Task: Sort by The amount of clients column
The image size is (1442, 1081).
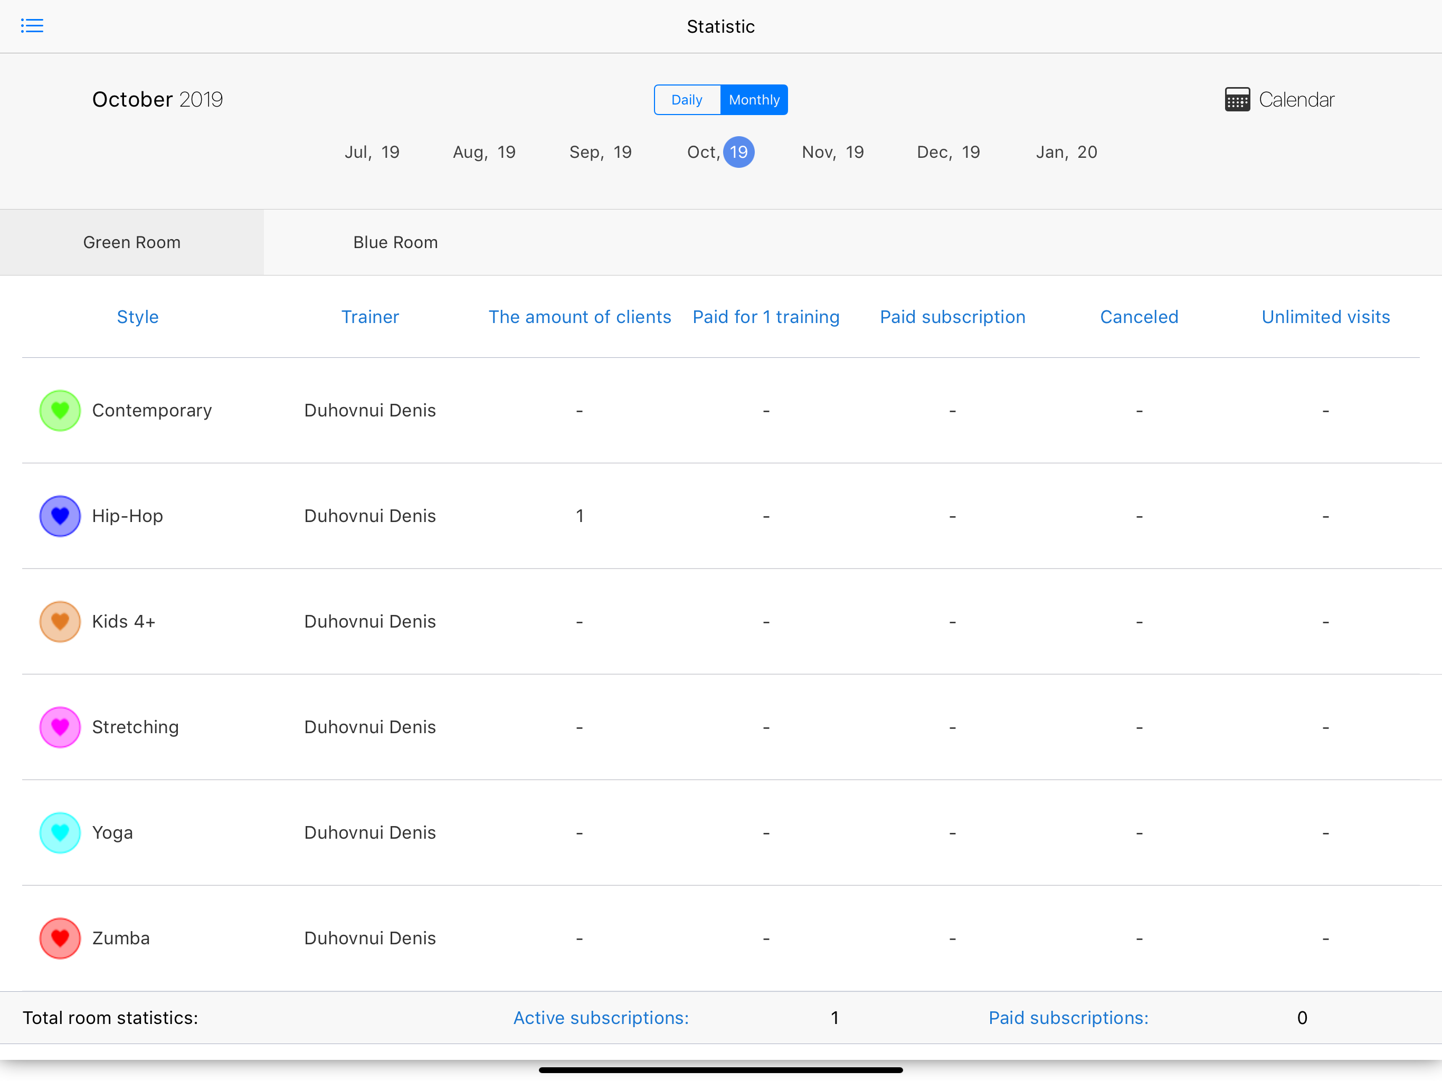Action: [580, 318]
